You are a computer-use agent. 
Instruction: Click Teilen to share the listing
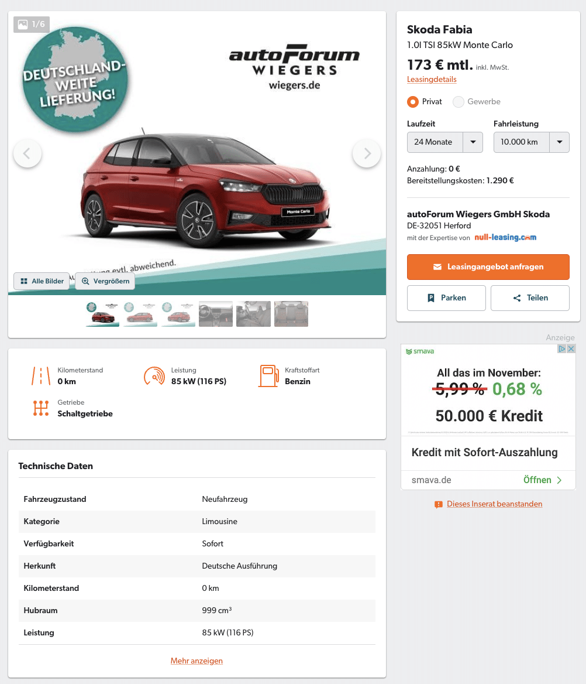click(x=530, y=298)
